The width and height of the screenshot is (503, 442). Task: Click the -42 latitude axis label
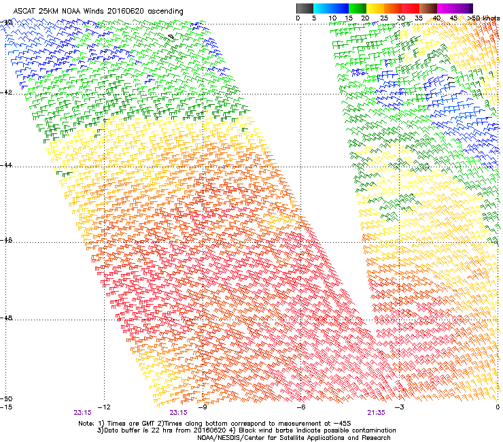coord(7,92)
